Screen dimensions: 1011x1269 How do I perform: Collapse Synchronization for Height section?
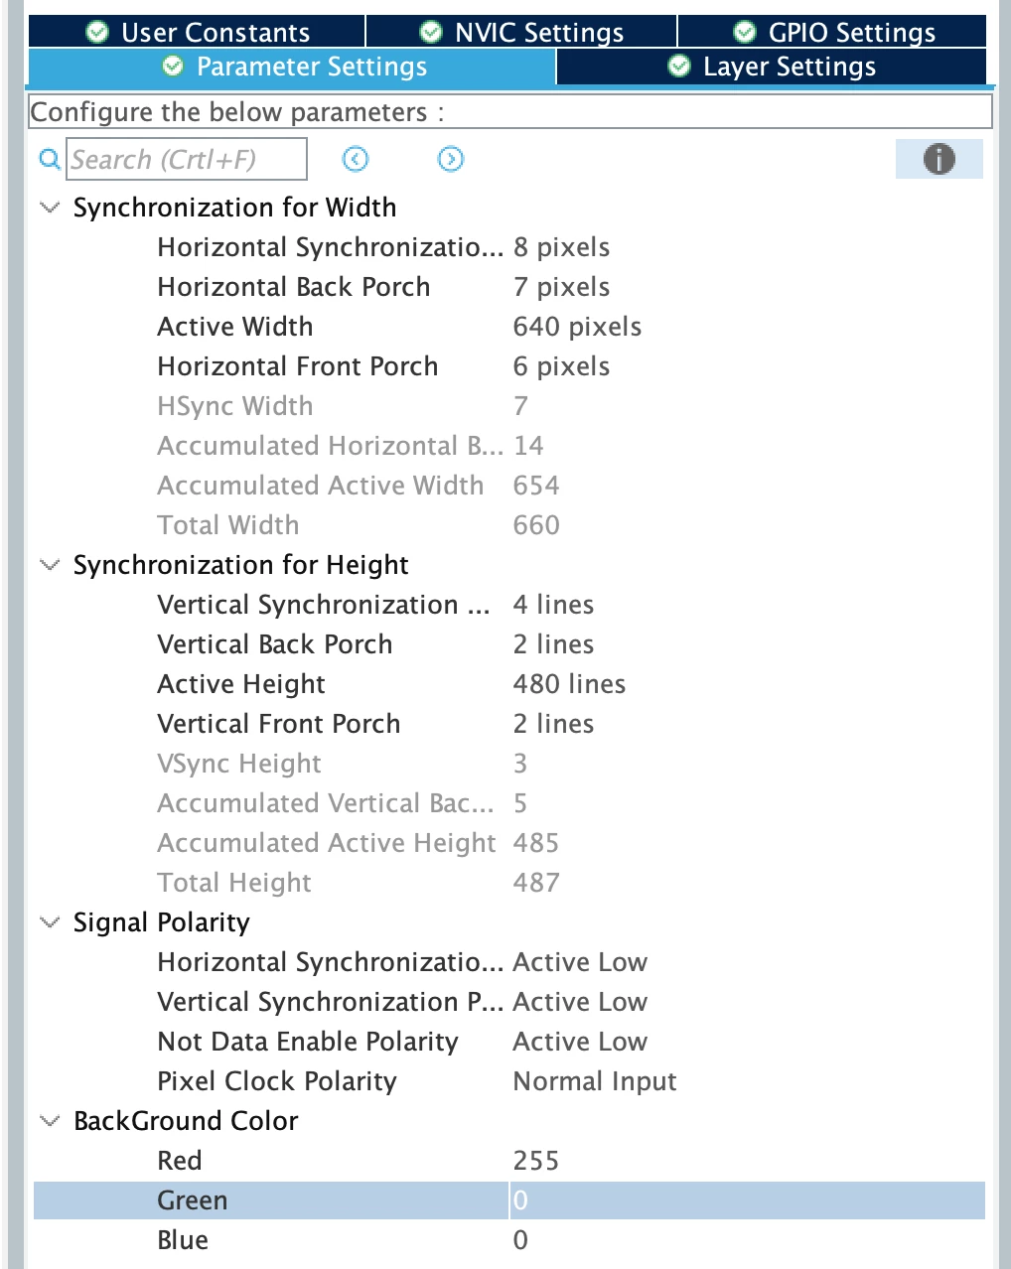pyautogui.click(x=50, y=565)
